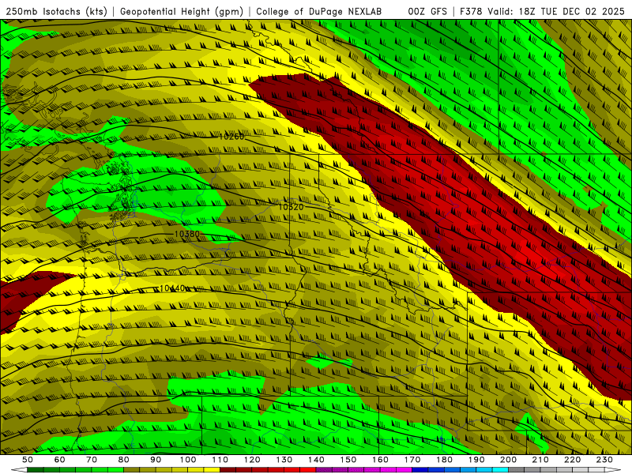This screenshot has height=474, width=632.
Task: Click the cyan colorbar swatch left of the grey swatches
Action: click(x=500, y=470)
